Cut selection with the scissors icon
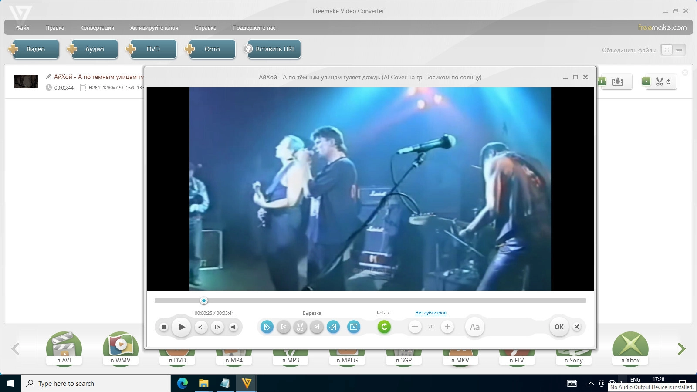Screen dimensions: 697x392 point(300,327)
